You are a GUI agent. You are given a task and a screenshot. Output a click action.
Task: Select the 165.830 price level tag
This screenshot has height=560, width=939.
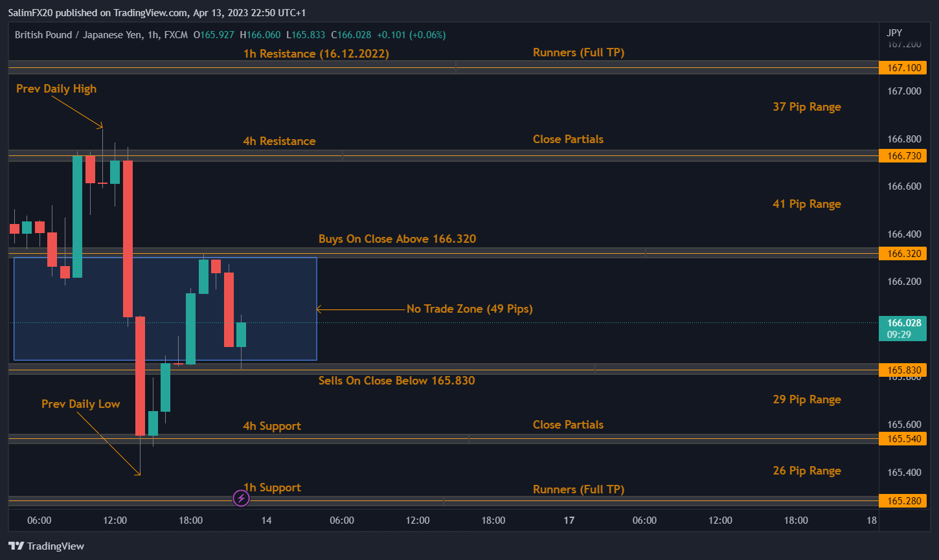point(902,370)
